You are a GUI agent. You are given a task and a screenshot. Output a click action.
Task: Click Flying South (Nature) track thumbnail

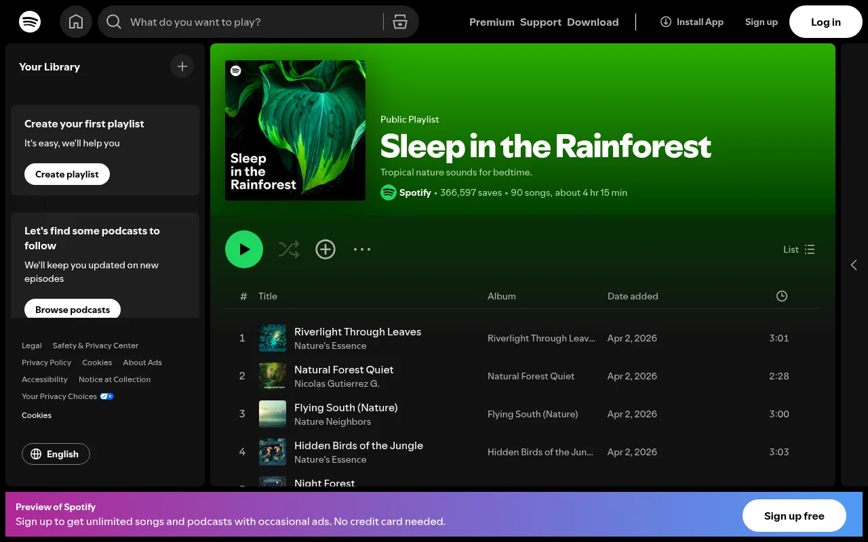tap(273, 414)
